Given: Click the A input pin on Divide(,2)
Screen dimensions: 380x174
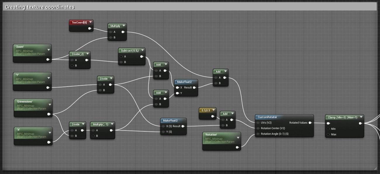Looking at the screenshot, I should click(72, 60).
